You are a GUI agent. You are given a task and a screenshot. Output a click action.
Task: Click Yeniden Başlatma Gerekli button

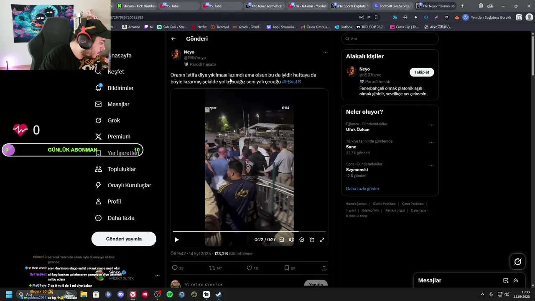tap(488, 18)
